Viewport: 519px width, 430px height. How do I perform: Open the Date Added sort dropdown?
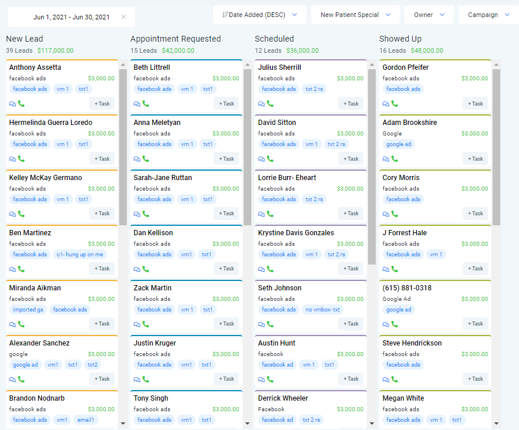[x=259, y=15]
